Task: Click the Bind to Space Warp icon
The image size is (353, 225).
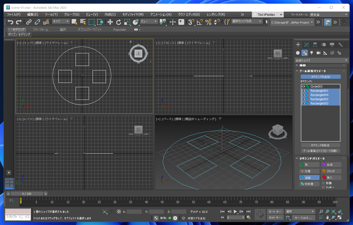Action: click(46, 22)
